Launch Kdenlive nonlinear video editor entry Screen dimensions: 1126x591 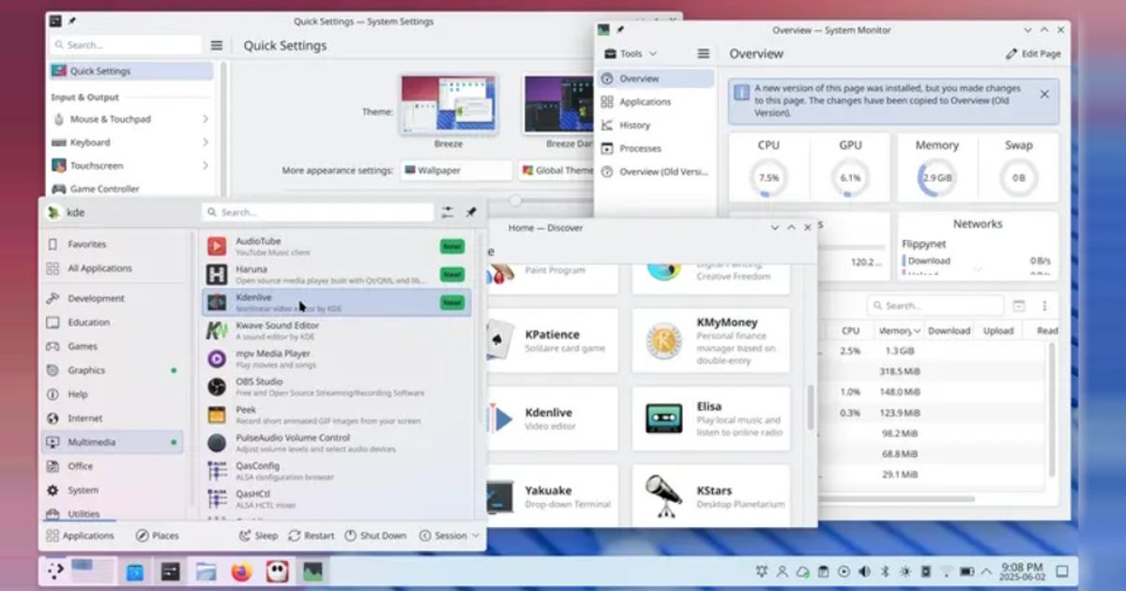(x=337, y=302)
